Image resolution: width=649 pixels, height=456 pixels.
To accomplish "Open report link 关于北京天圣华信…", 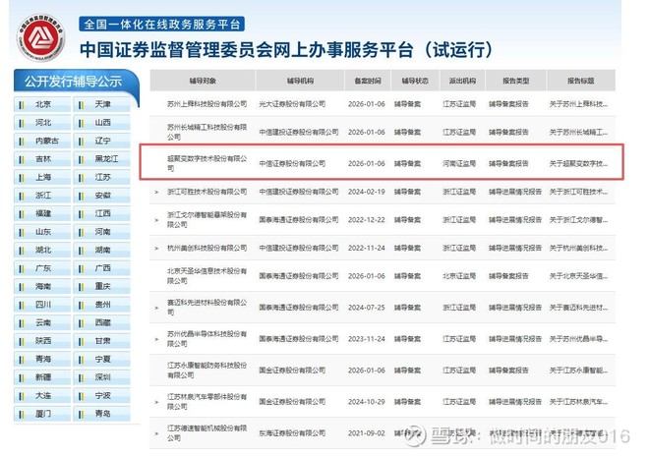I will [x=578, y=276].
